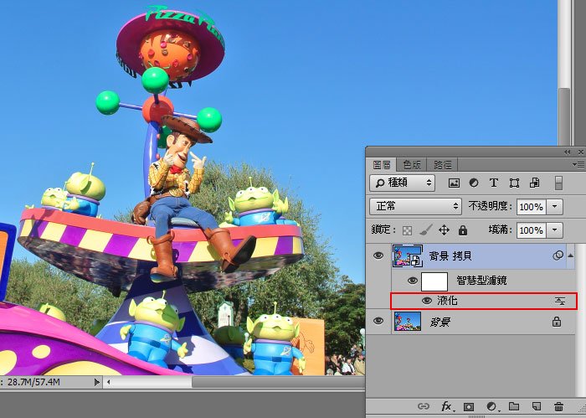
Task: Lock position move icon
Action: (444, 230)
